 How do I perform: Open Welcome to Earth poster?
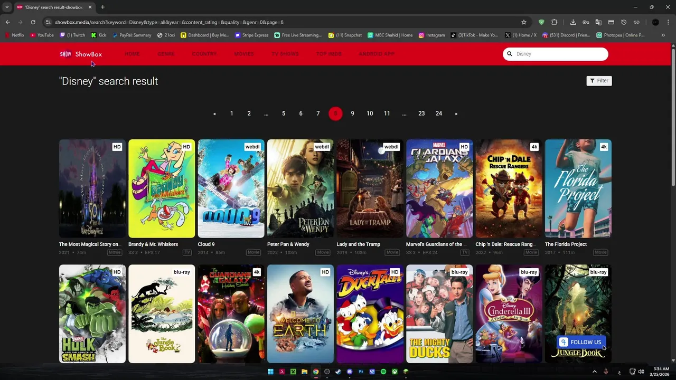click(x=301, y=314)
